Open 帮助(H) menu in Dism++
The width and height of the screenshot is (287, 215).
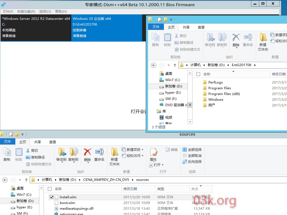[x=61, y=12]
